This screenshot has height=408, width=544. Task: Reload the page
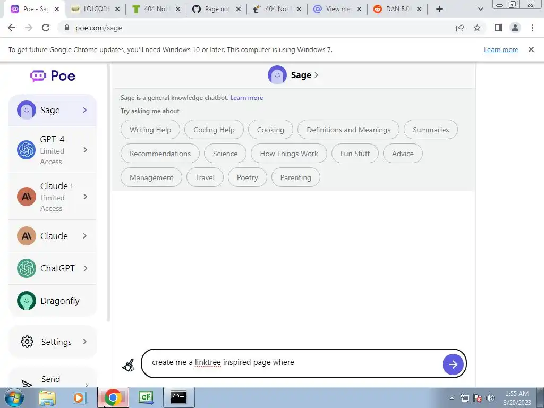click(46, 28)
